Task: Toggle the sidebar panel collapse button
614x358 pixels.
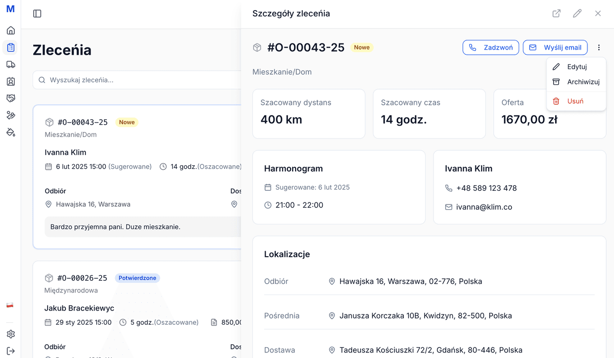Action: (x=37, y=14)
